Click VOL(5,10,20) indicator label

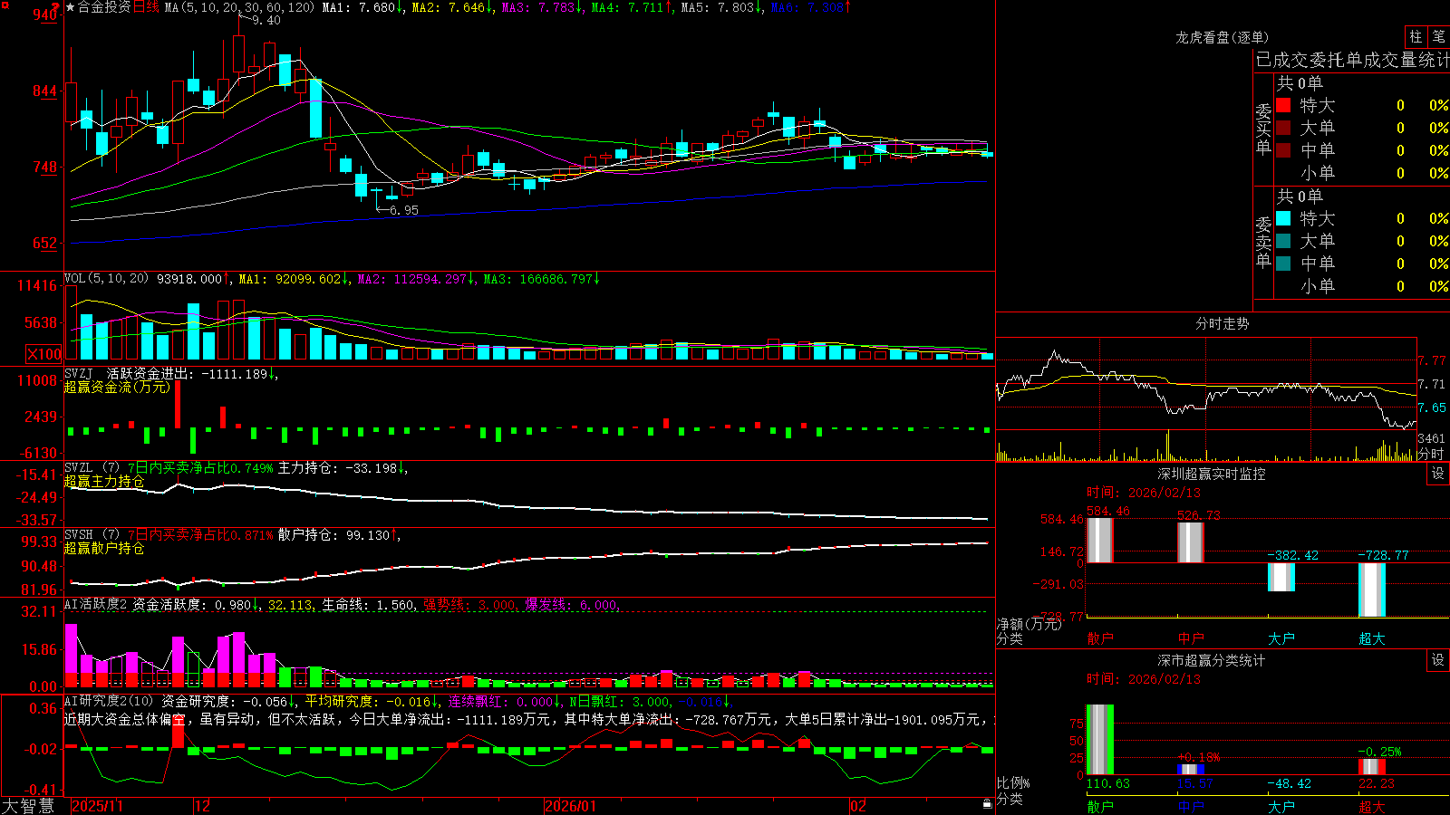point(106,279)
